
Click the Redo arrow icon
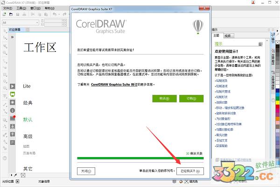tap(64, 14)
